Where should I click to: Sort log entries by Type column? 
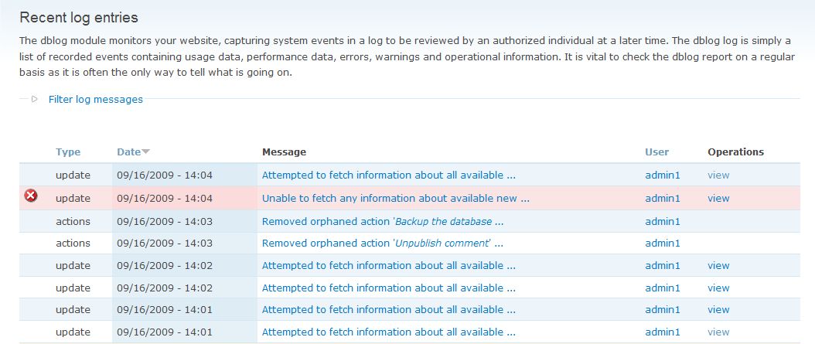[x=68, y=152]
